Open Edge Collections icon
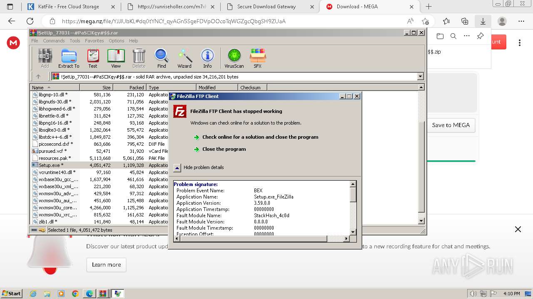The image size is (533, 299). point(465,21)
